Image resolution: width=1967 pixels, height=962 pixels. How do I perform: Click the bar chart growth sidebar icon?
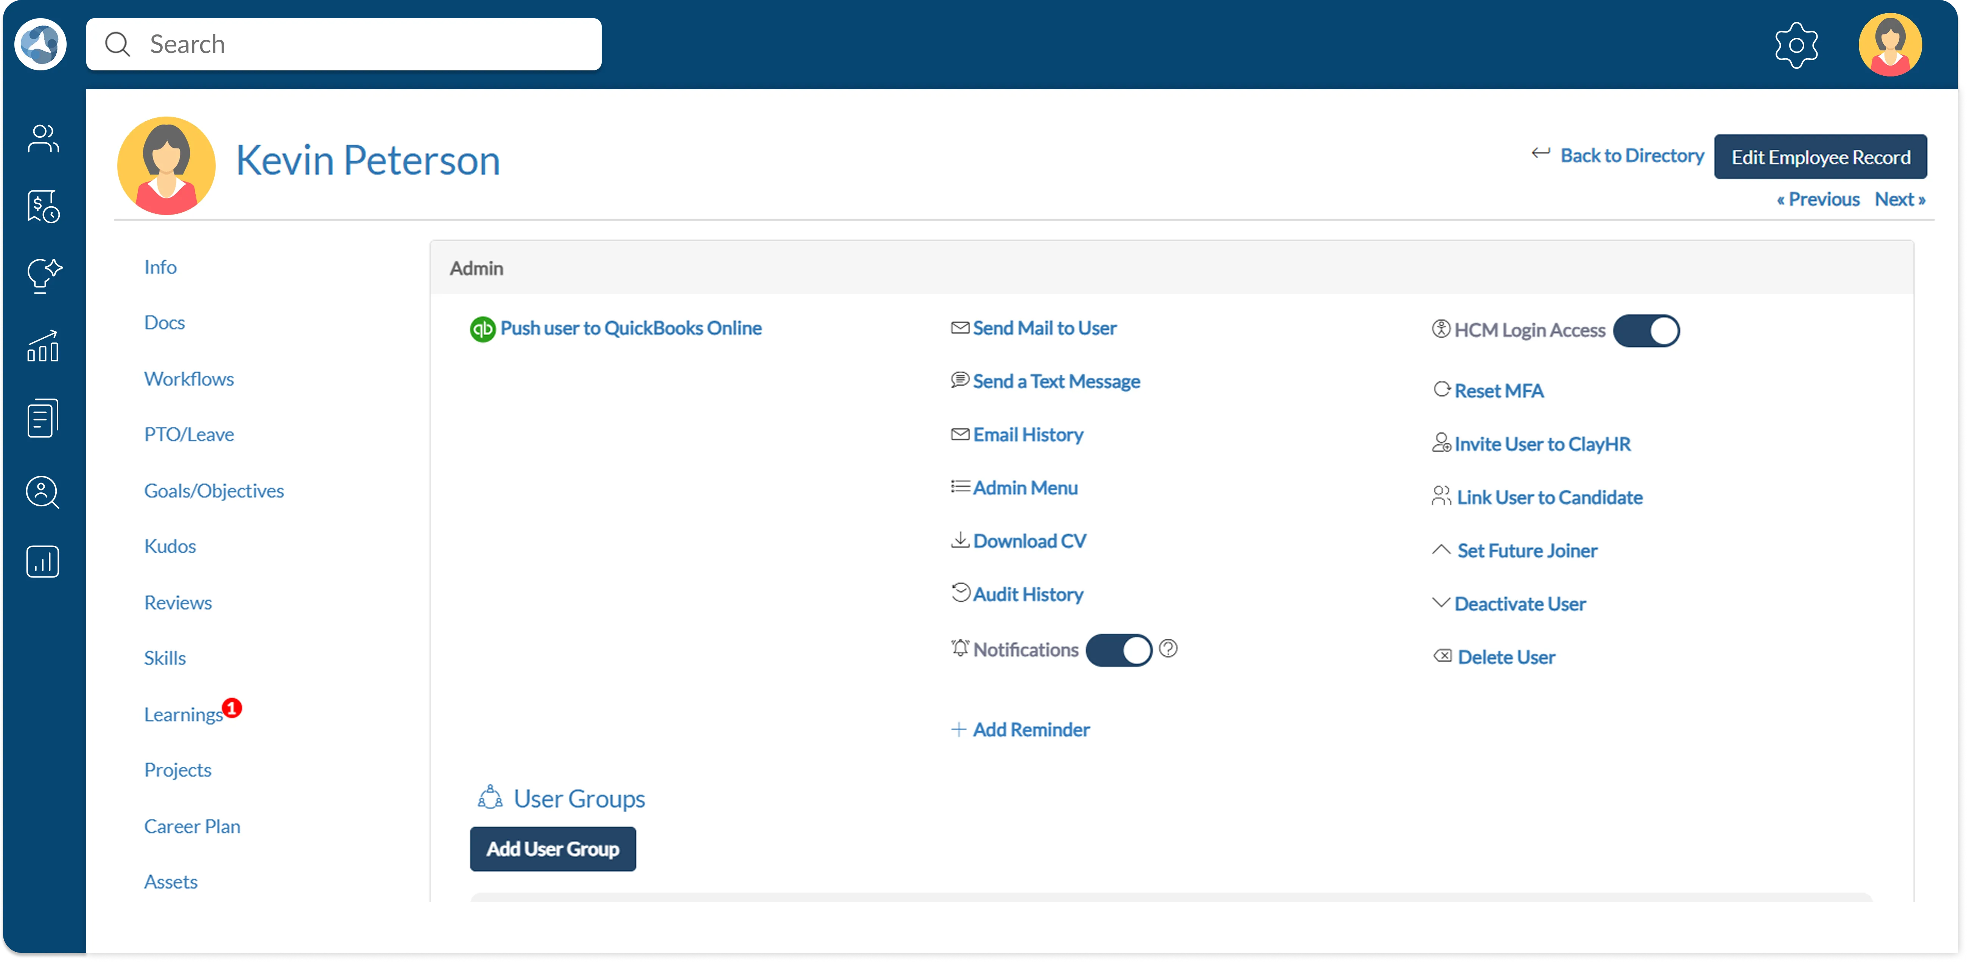pos(43,346)
